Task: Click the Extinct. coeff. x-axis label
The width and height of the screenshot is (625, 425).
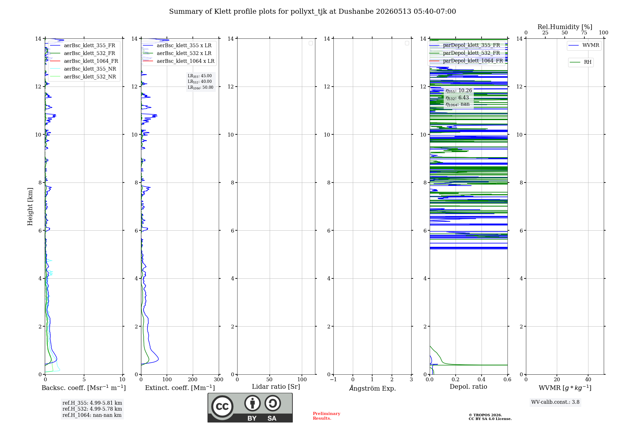Action: 180,388
